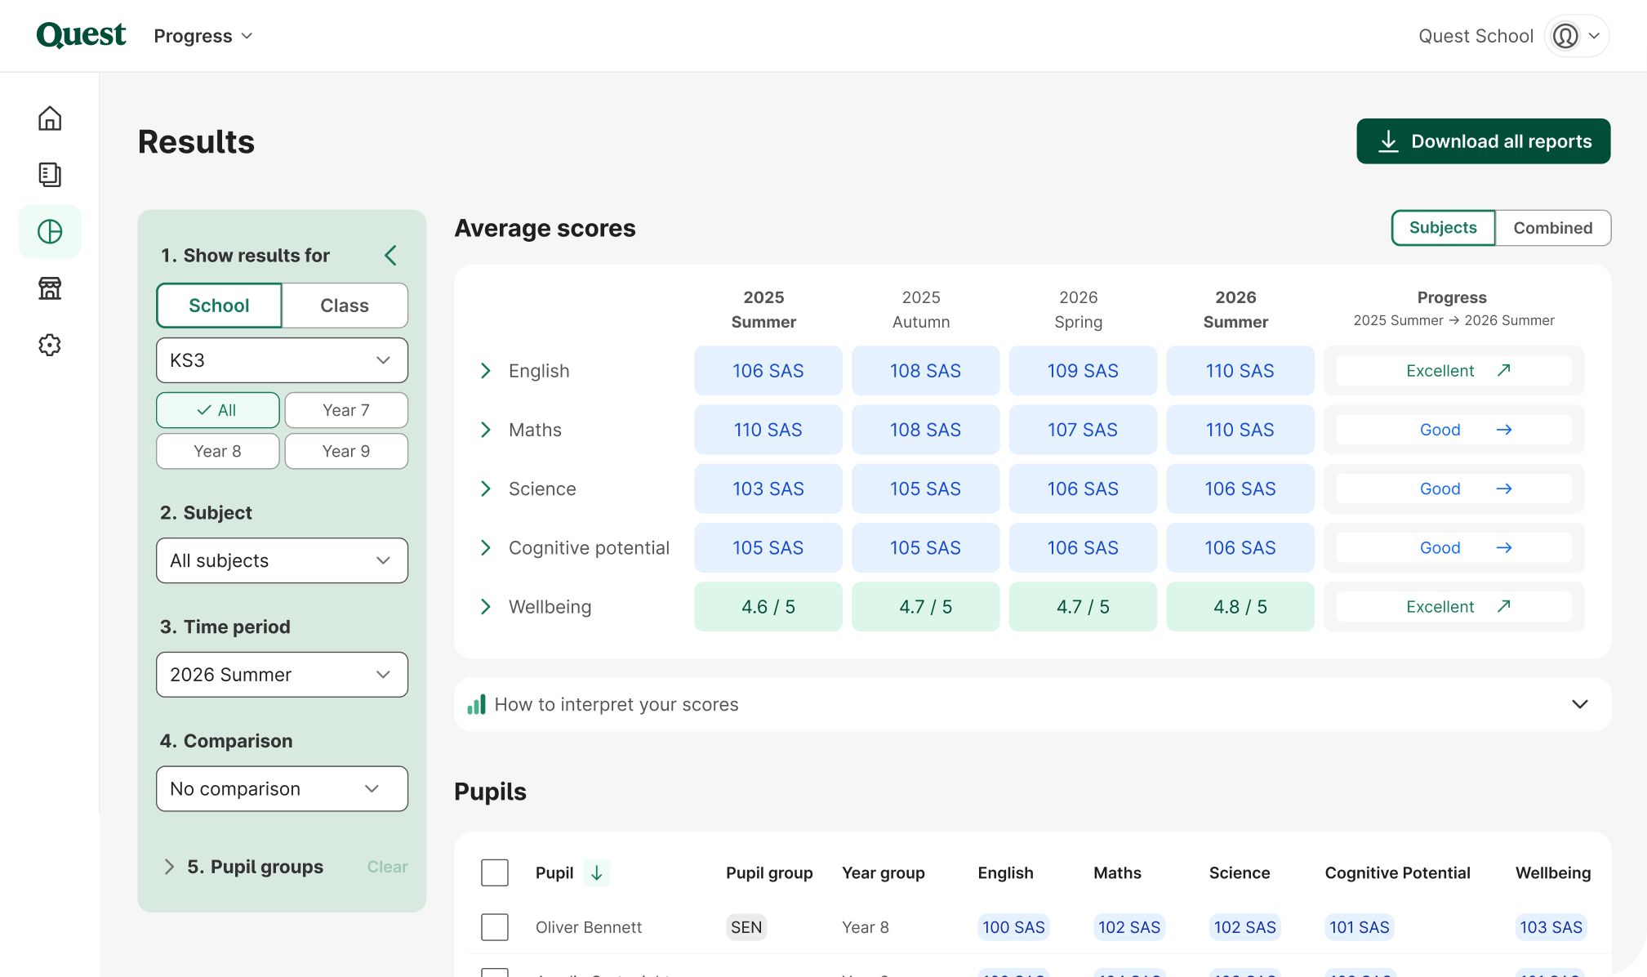Click Wellbeing Excellent progress arrow
The image size is (1647, 977).
click(x=1504, y=607)
